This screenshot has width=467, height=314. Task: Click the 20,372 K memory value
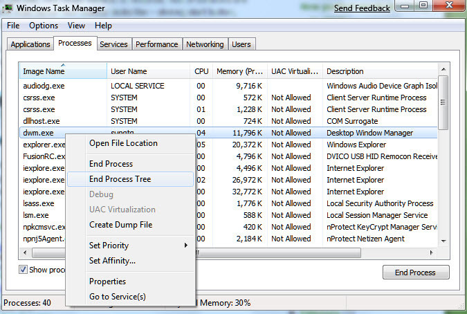247,145
